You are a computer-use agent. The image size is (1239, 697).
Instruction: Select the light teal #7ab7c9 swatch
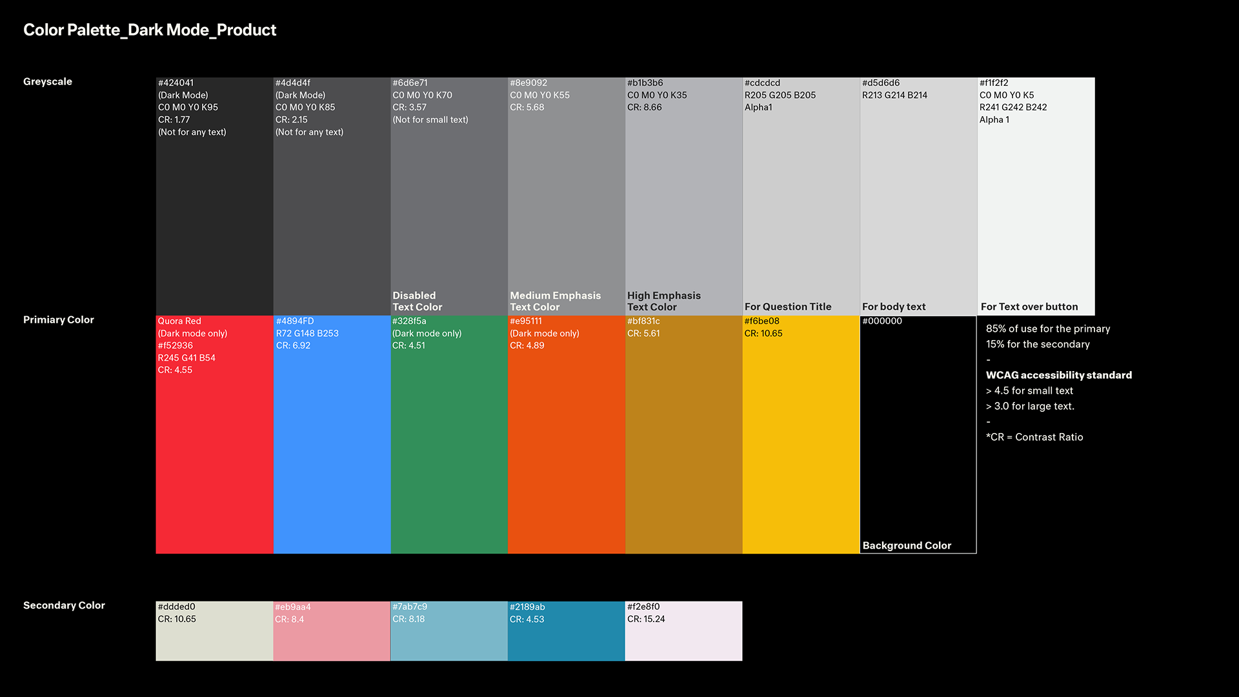click(x=449, y=639)
